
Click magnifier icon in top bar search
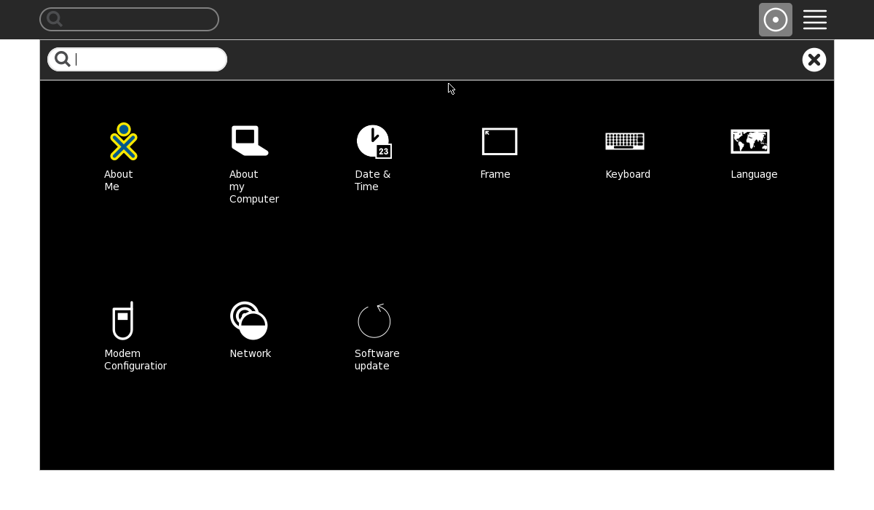tap(55, 20)
